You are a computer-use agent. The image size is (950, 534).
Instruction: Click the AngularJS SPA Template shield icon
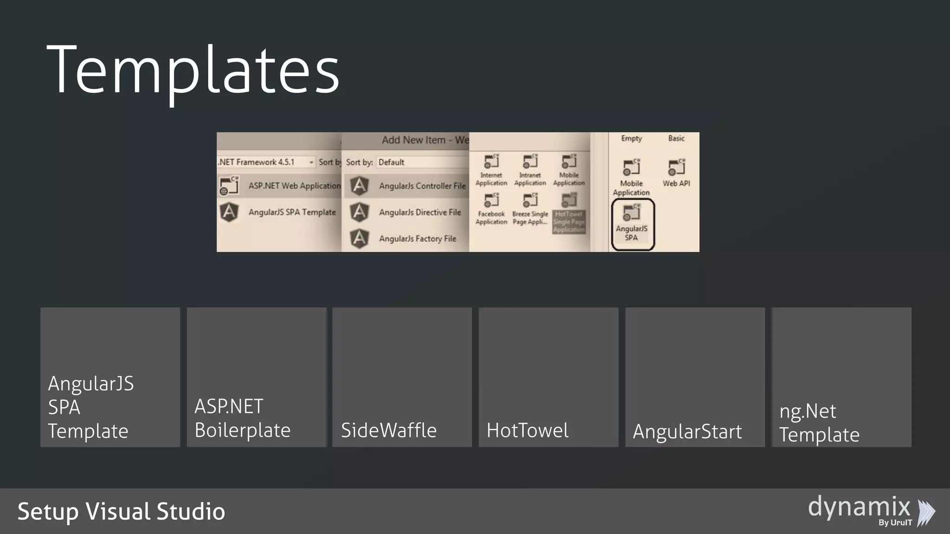click(x=229, y=212)
